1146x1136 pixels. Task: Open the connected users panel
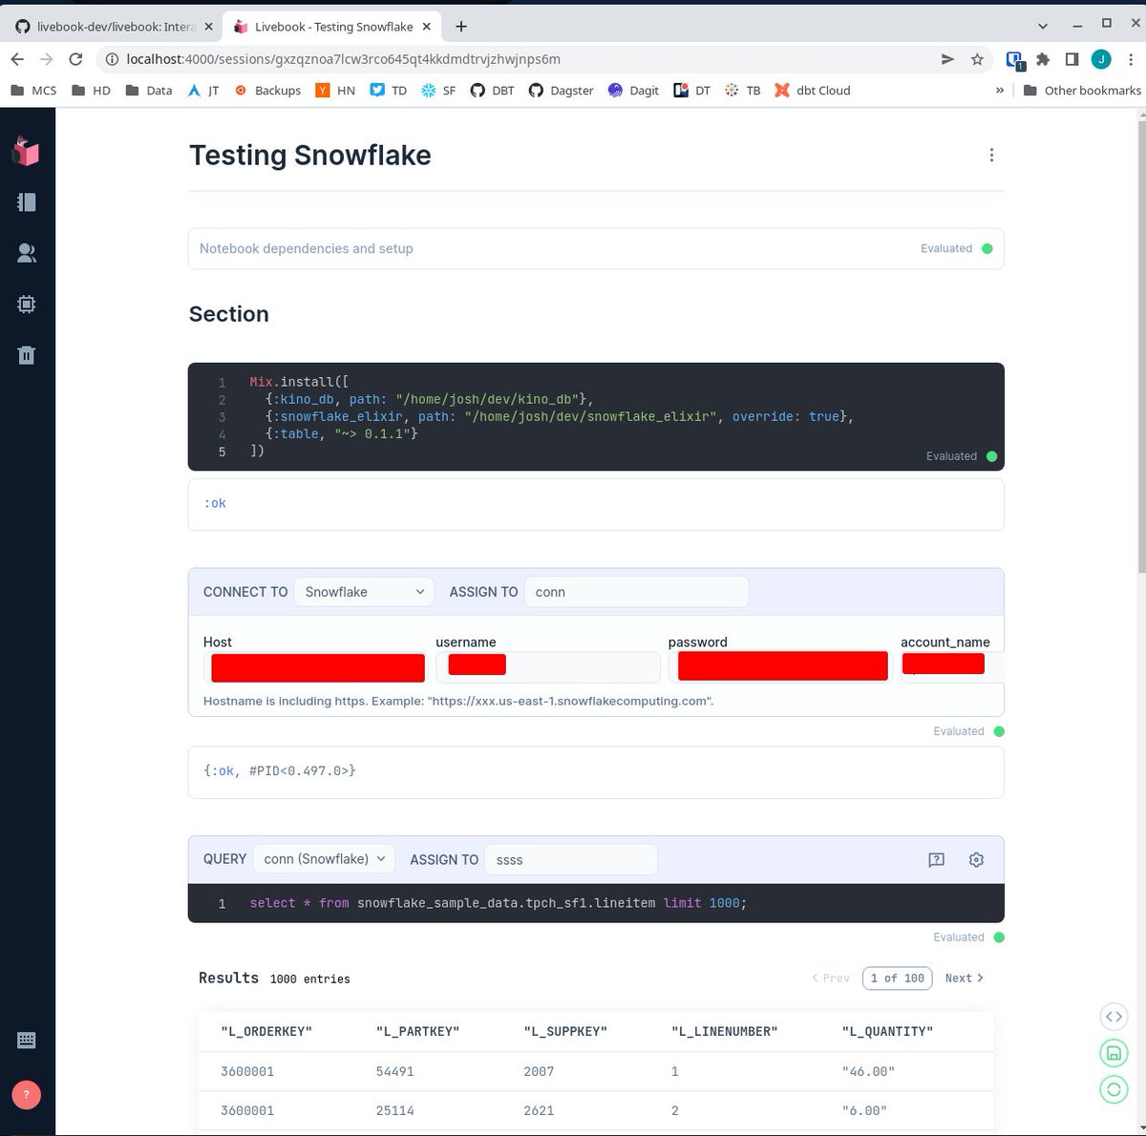pyautogui.click(x=26, y=252)
